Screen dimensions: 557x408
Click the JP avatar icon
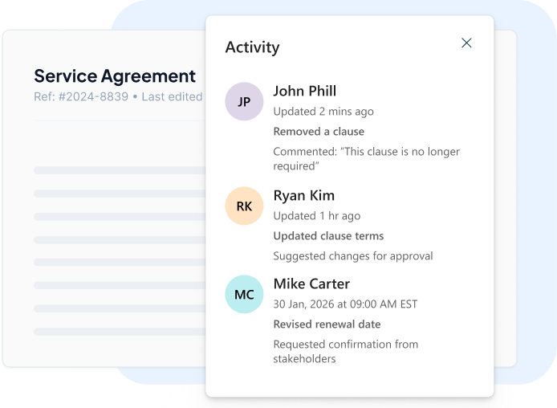pos(244,102)
